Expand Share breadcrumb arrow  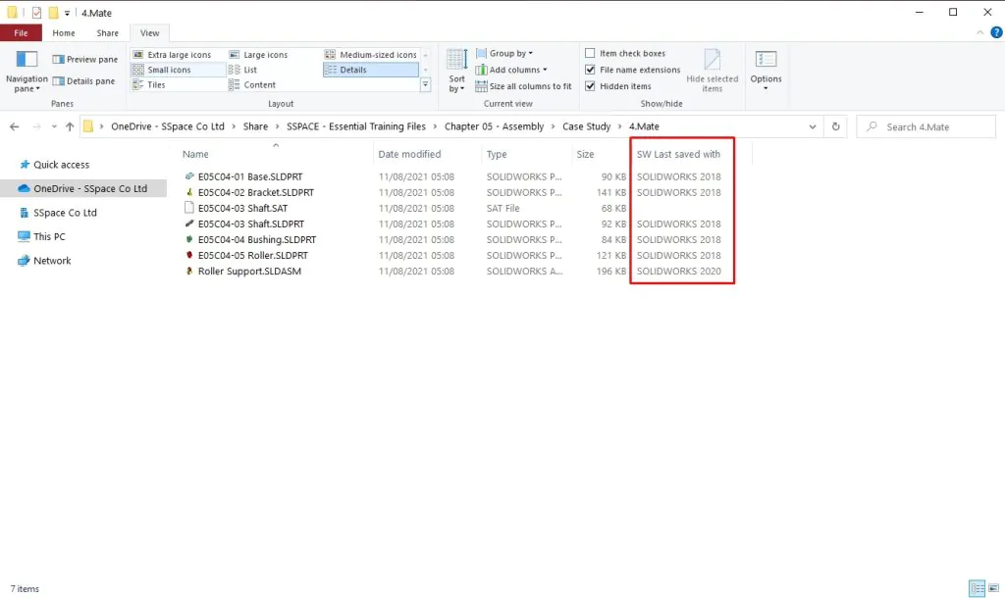(x=277, y=126)
